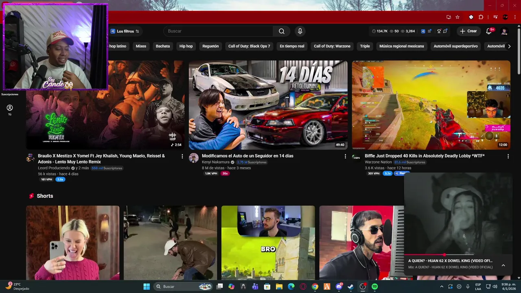The width and height of the screenshot is (521, 293).
Task: Select the Reguetón chip
Action: tap(210, 46)
